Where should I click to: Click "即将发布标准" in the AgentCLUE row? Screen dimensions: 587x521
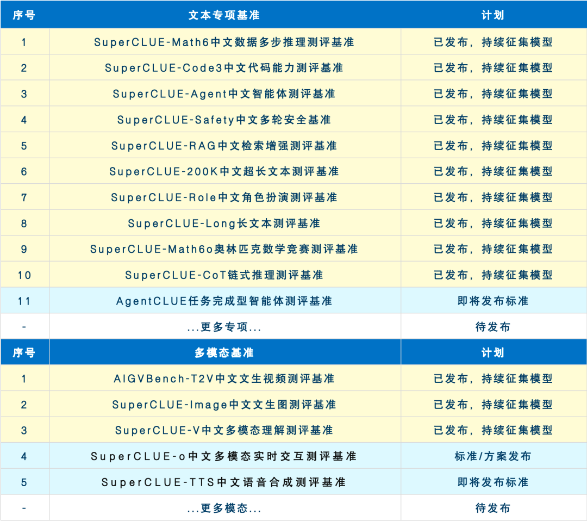493,301
